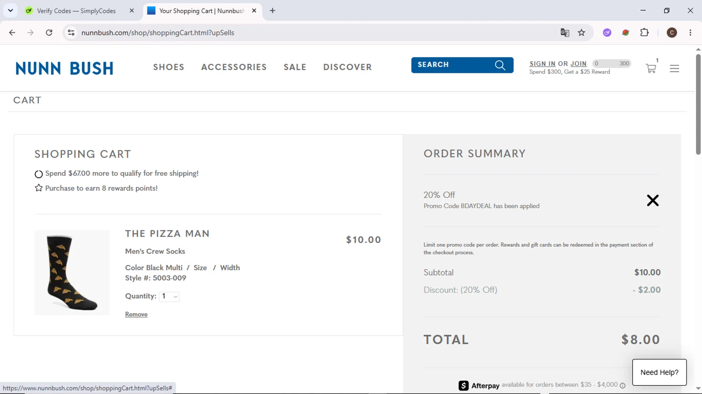This screenshot has width=702, height=394.
Task: Click the Need Help? button
Action: [x=659, y=373]
